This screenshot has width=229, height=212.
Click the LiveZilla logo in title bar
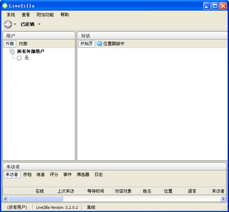[x=5, y=6]
